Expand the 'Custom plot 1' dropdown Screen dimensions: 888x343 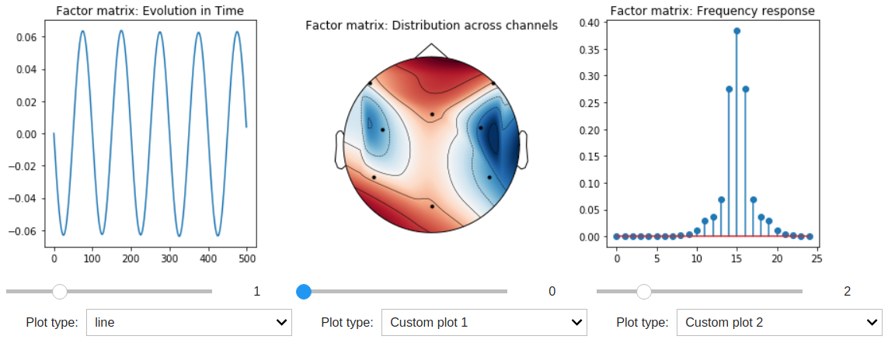(483, 322)
